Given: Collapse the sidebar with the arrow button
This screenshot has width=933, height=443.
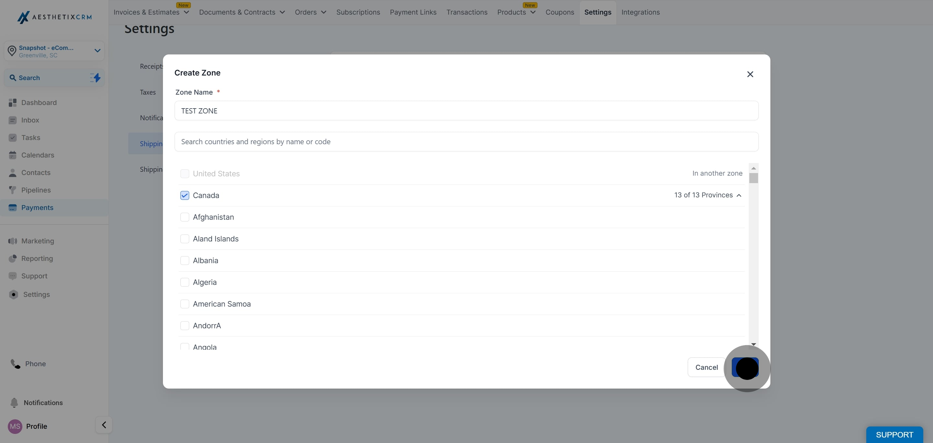Looking at the screenshot, I should coord(104,425).
